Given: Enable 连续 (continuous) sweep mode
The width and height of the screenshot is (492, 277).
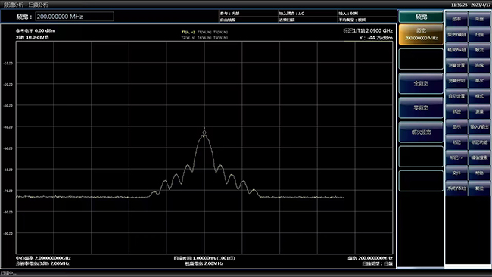Looking at the screenshot, I should pyautogui.click(x=479, y=65).
